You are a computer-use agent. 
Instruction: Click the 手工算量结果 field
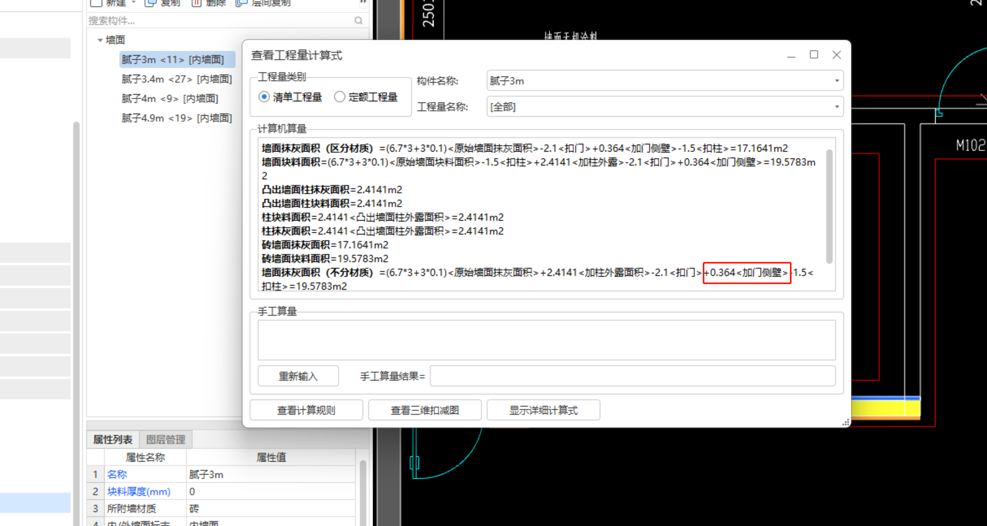click(633, 376)
